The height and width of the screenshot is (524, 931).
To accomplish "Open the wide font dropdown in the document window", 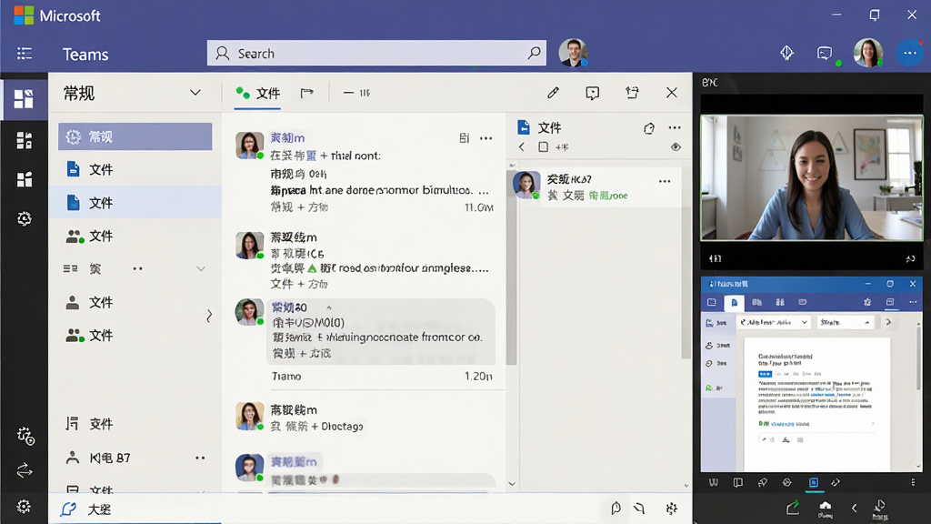I will [x=775, y=322].
